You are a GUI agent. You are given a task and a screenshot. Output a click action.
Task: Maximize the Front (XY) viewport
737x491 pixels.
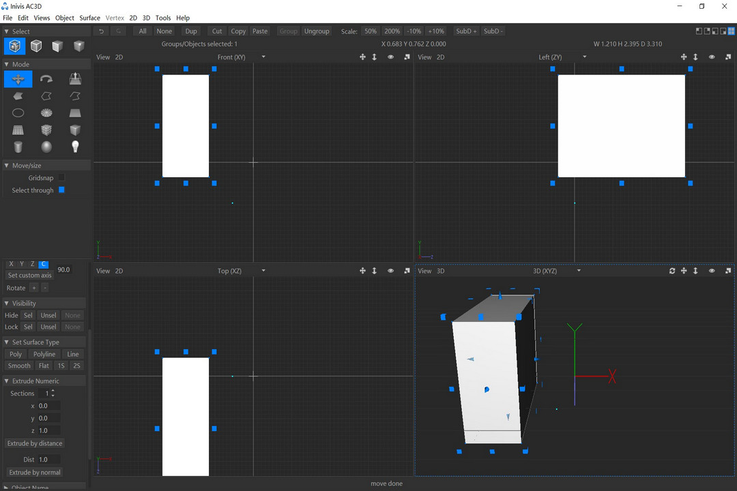point(407,57)
